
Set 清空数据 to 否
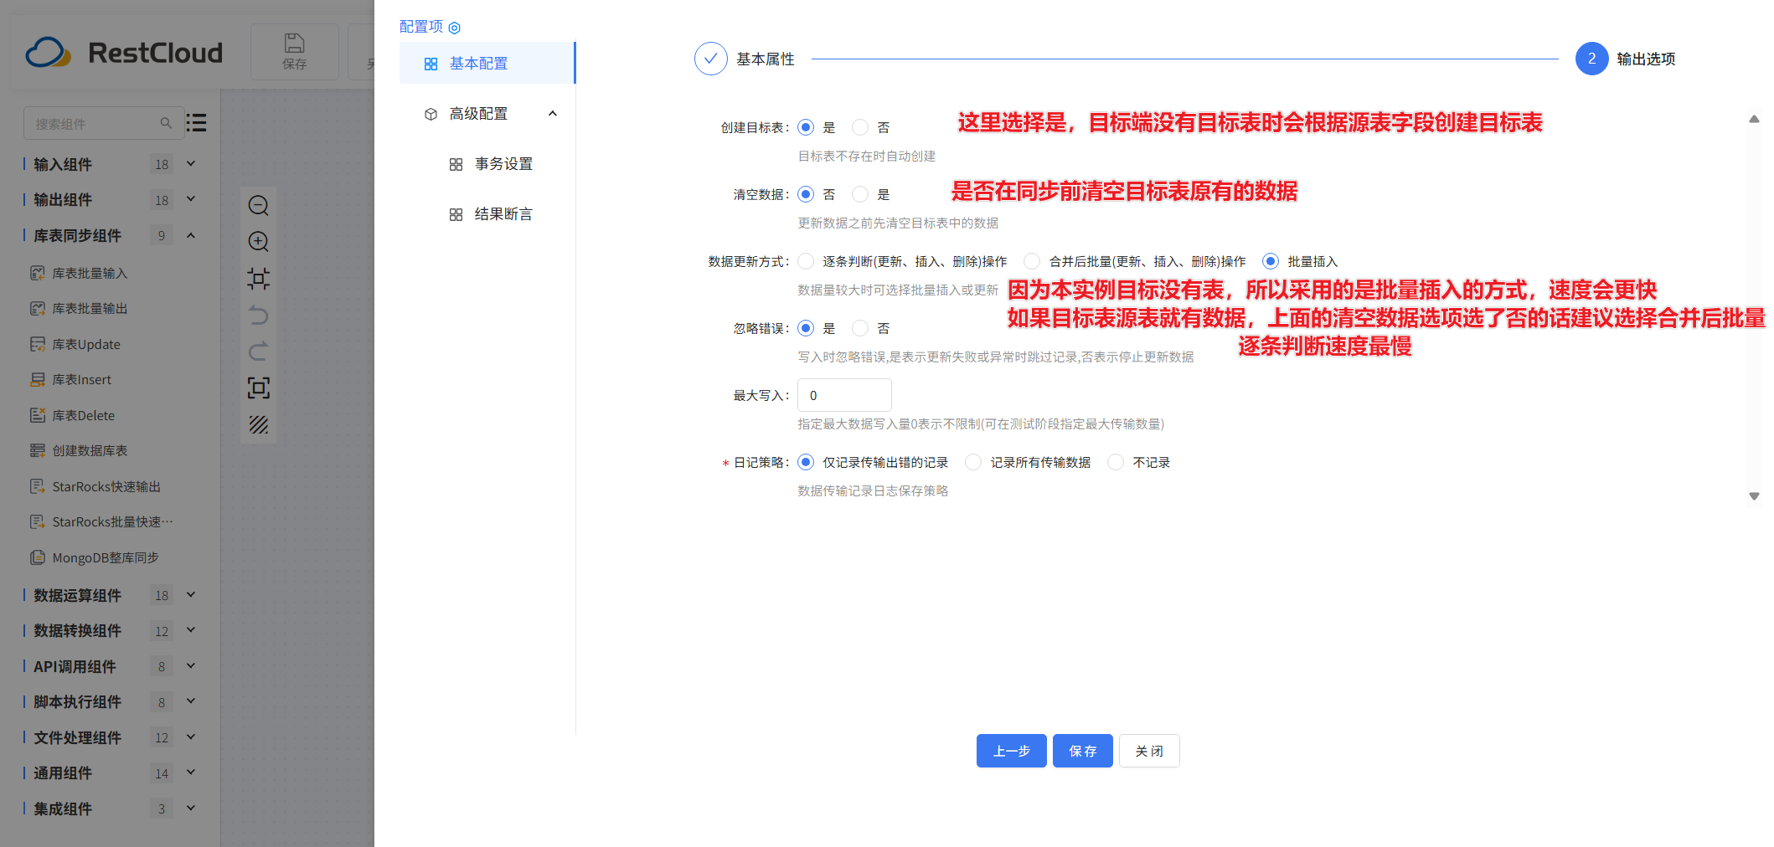point(806,194)
